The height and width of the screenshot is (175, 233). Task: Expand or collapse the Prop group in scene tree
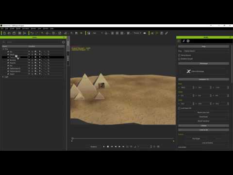pyautogui.click(x=3, y=49)
